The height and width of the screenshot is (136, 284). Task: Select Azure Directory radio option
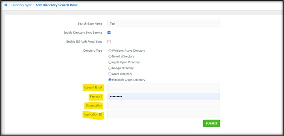pos(110,74)
